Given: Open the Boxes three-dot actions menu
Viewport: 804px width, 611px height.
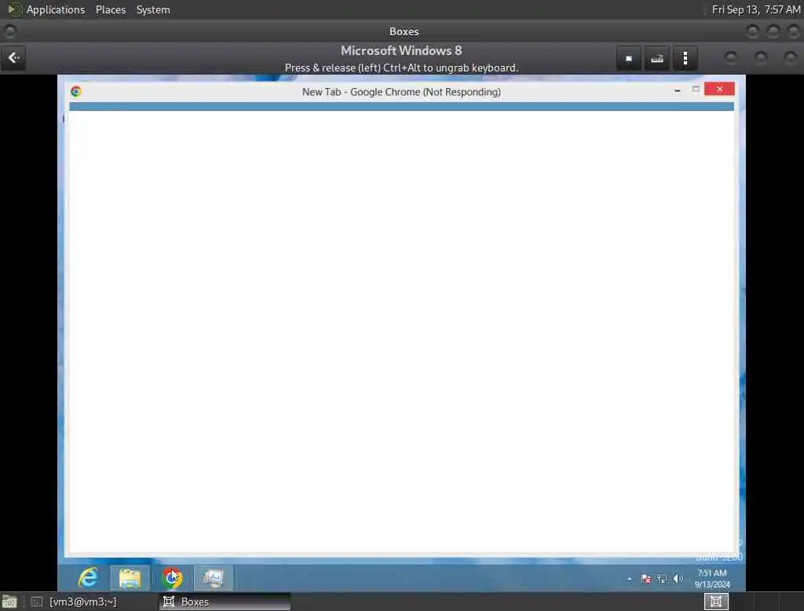Looking at the screenshot, I should [x=685, y=58].
